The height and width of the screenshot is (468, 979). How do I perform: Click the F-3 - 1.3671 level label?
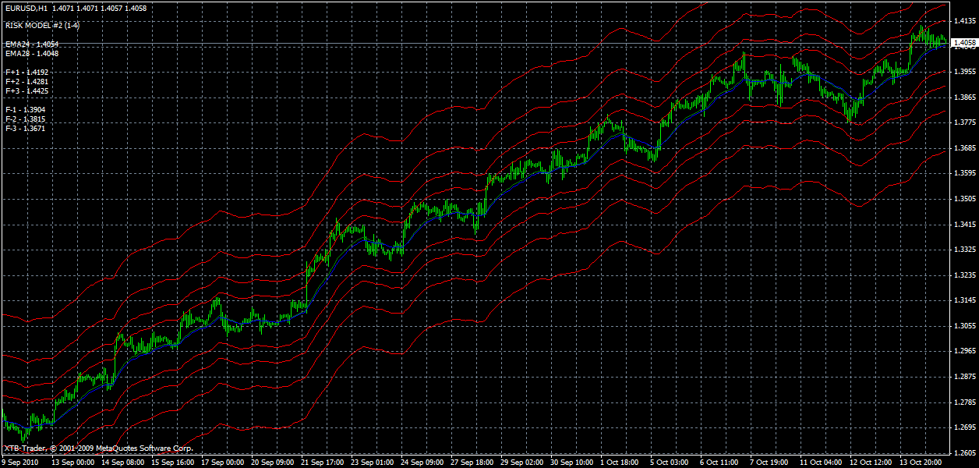pyautogui.click(x=25, y=128)
